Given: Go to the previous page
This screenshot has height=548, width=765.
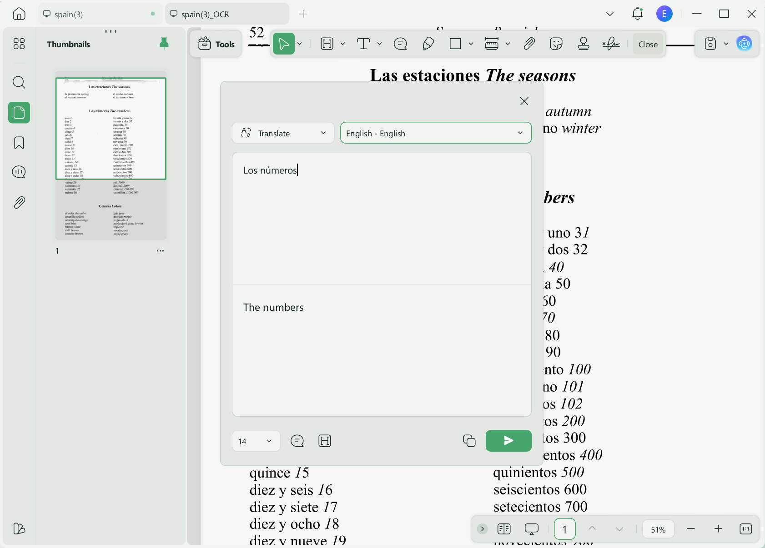Looking at the screenshot, I should point(592,528).
